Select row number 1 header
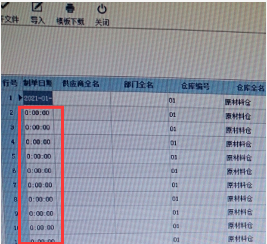Image resolution: width=267 pixels, height=244 pixels. click(11, 98)
